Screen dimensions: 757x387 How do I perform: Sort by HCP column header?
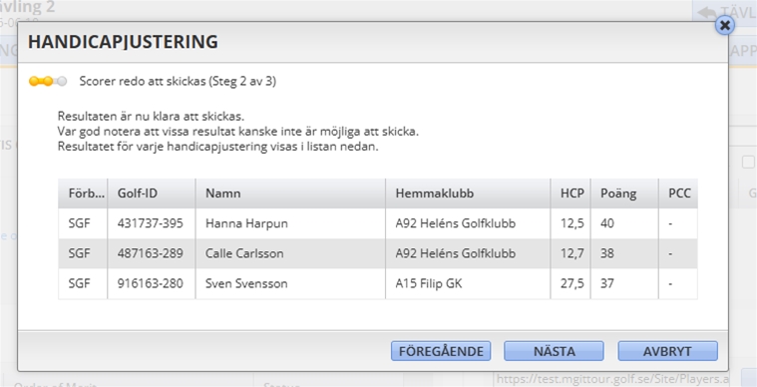tap(570, 193)
